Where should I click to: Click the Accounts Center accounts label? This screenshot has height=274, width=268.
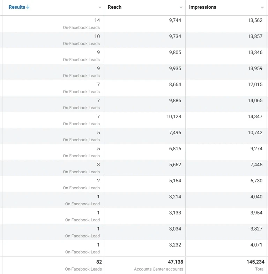pyautogui.click(x=158, y=269)
